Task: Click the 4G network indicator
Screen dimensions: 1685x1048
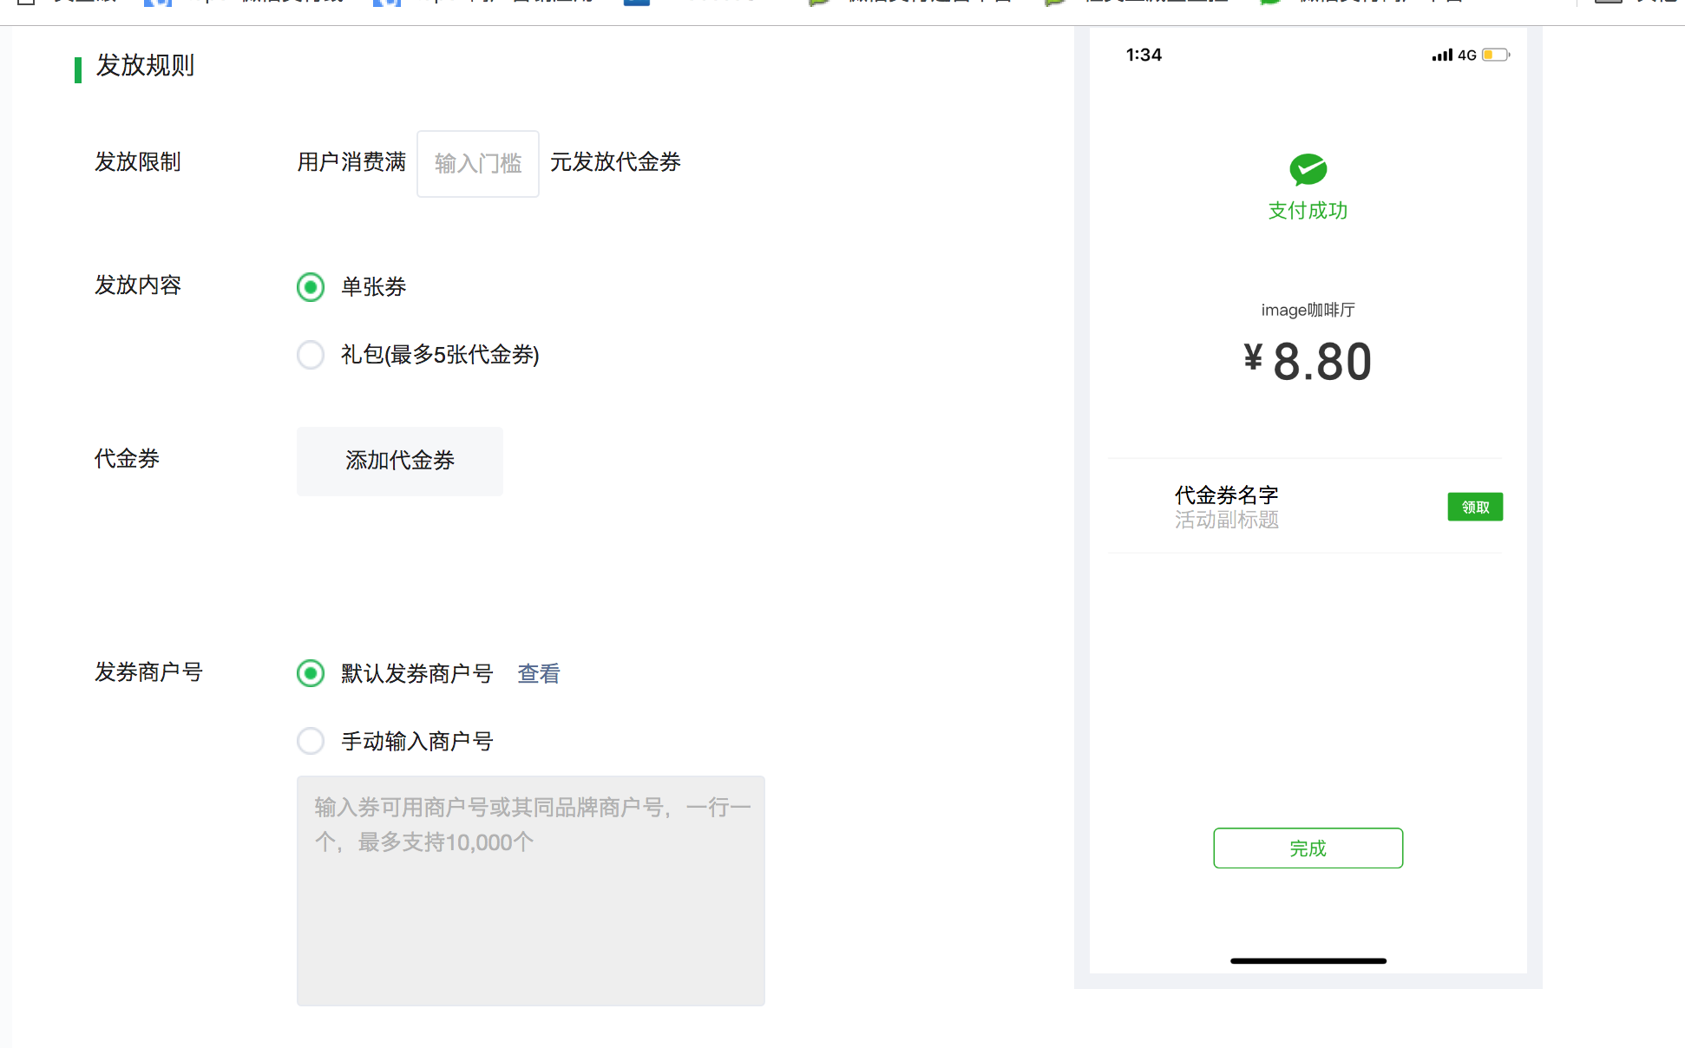Action: (x=1467, y=55)
